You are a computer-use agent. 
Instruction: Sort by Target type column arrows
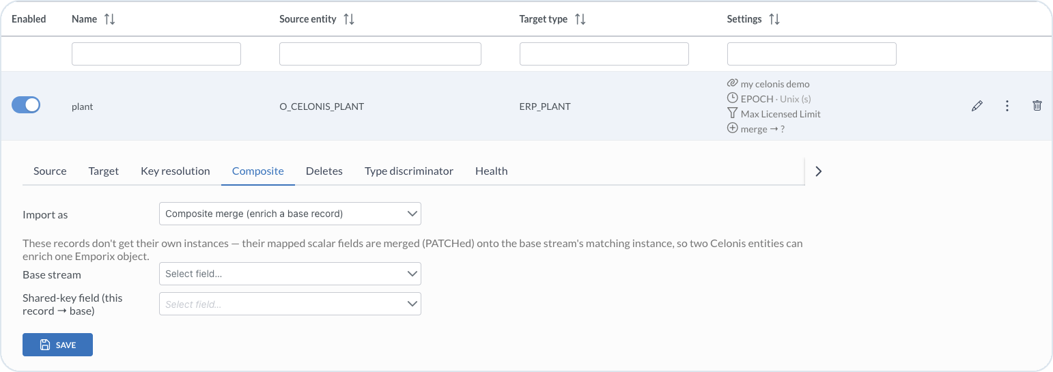580,19
